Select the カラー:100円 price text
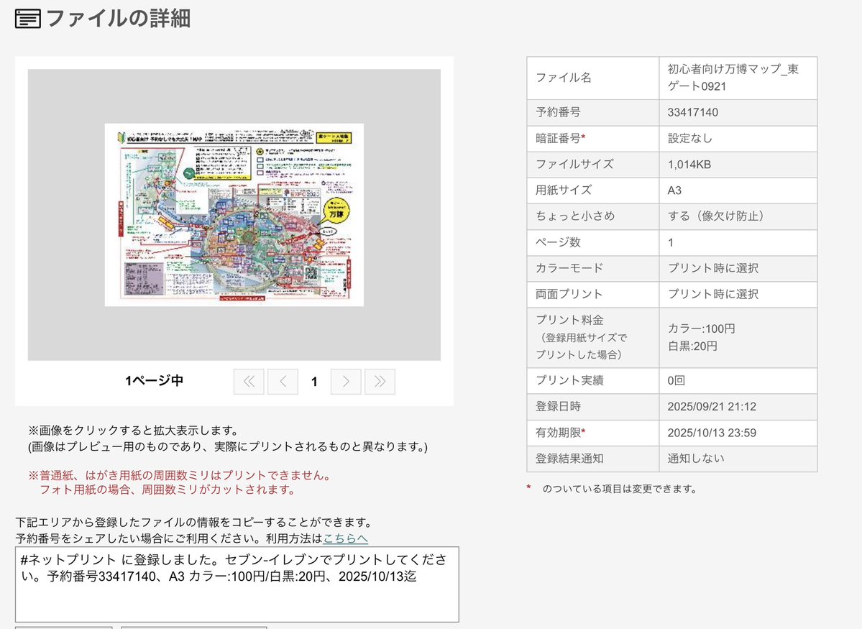The width and height of the screenshot is (862, 629). point(701,329)
